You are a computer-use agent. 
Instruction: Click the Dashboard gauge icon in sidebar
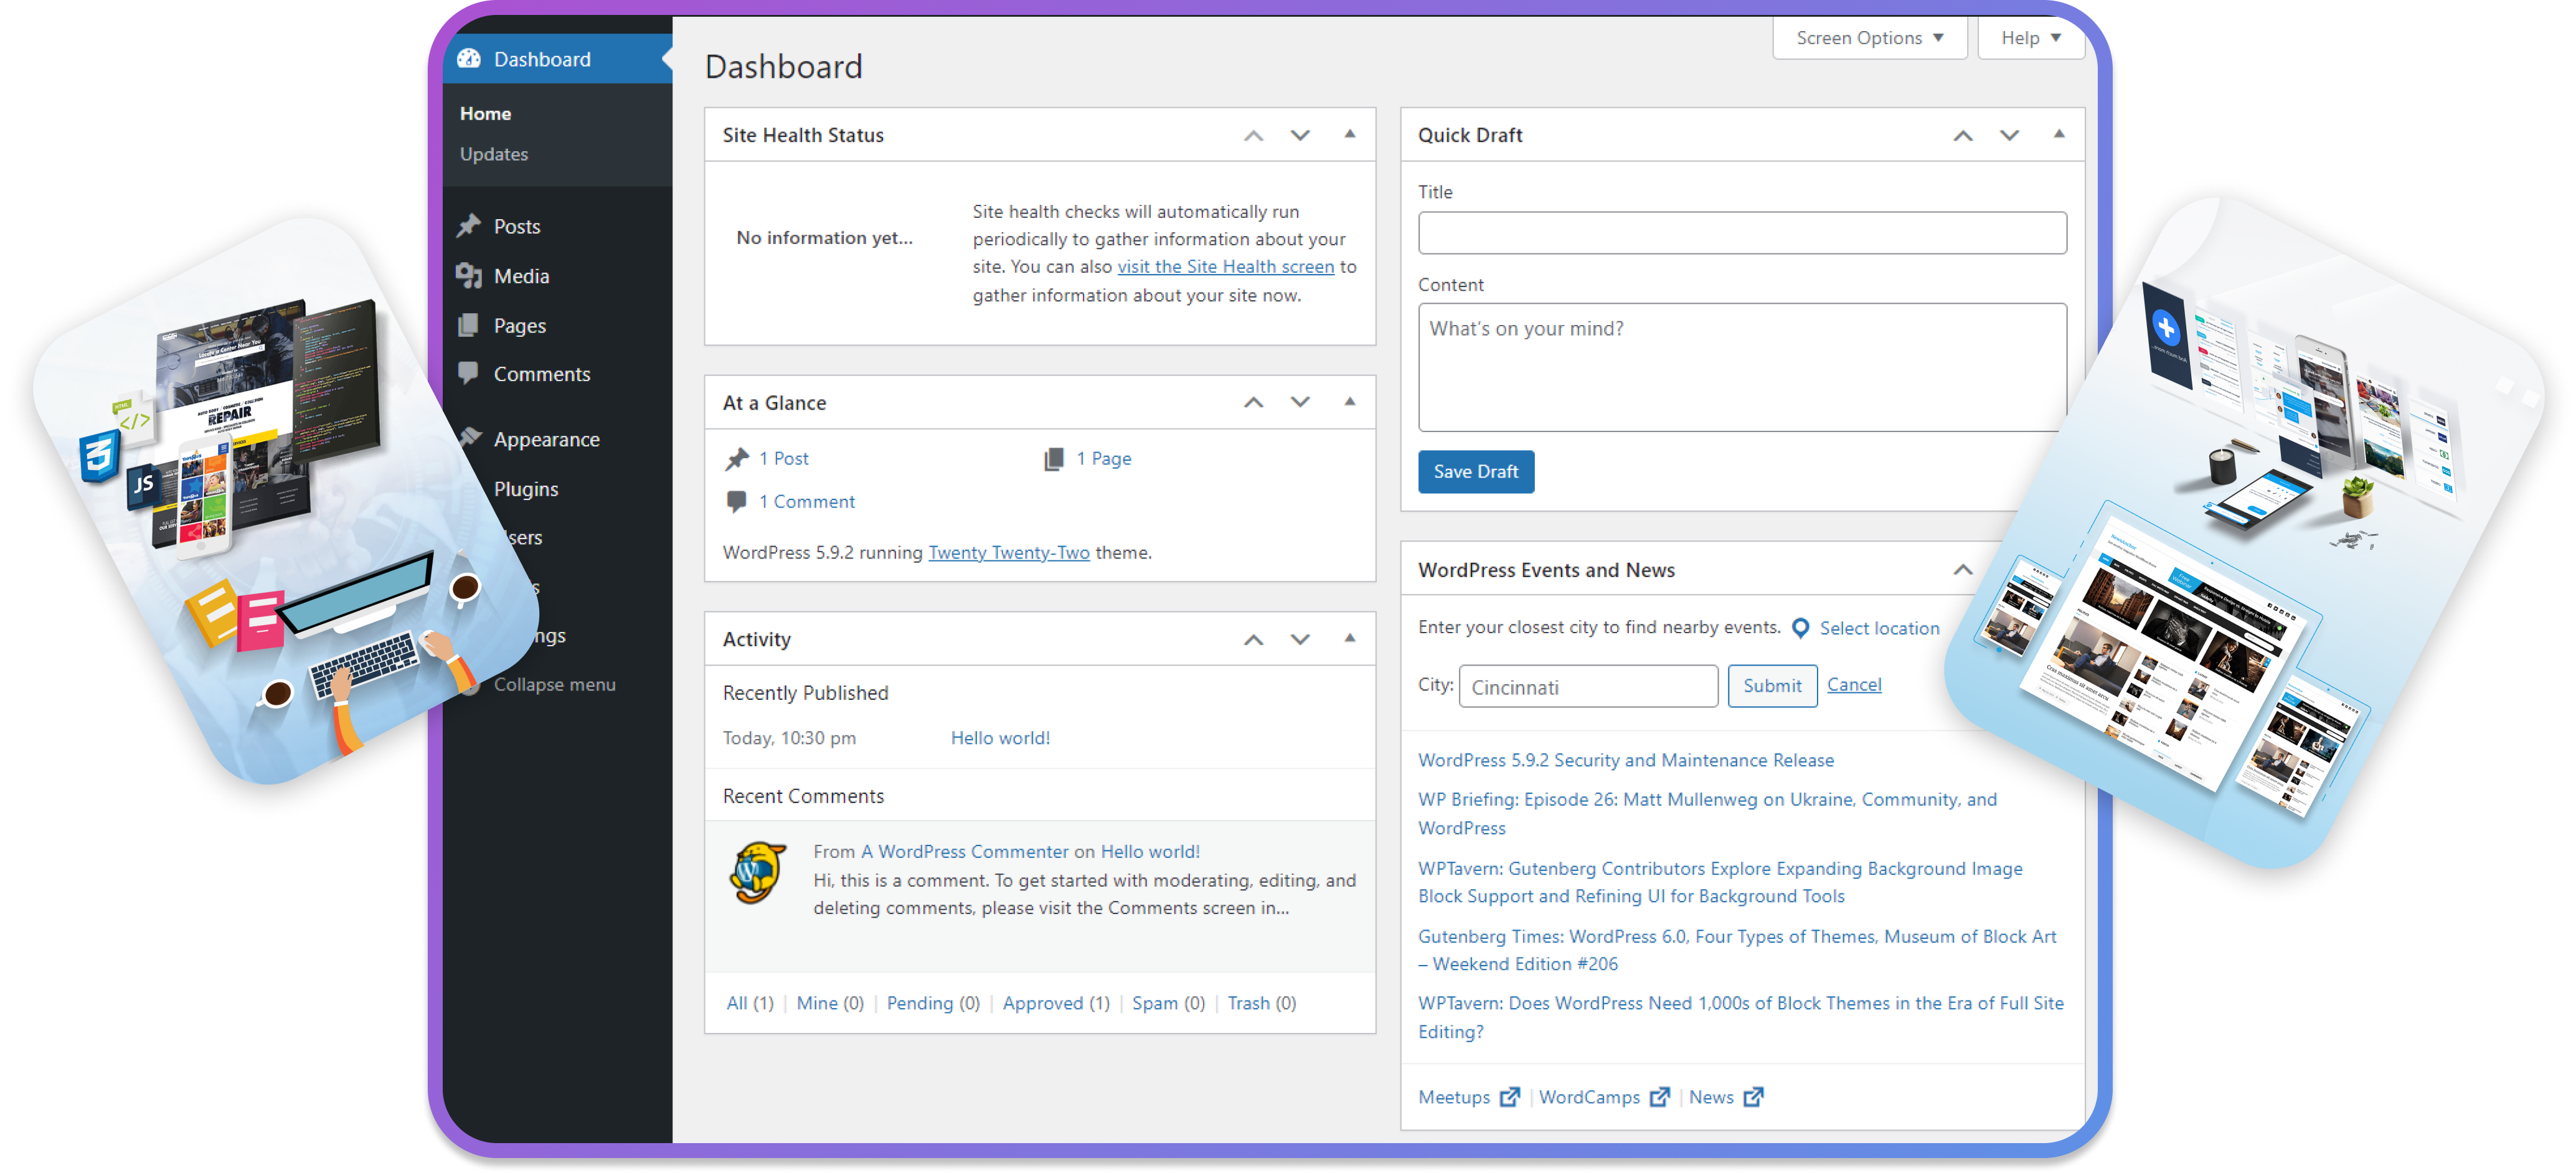pyautogui.click(x=469, y=59)
